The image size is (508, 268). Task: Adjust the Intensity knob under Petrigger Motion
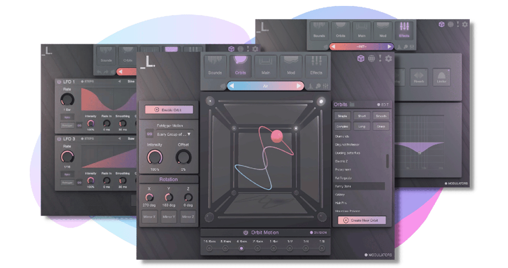155,158
